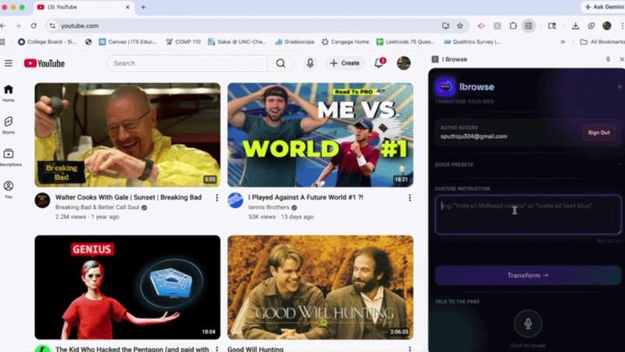Open the Gradescope bookmark
Viewport: 625px width, 352px height.
point(295,41)
